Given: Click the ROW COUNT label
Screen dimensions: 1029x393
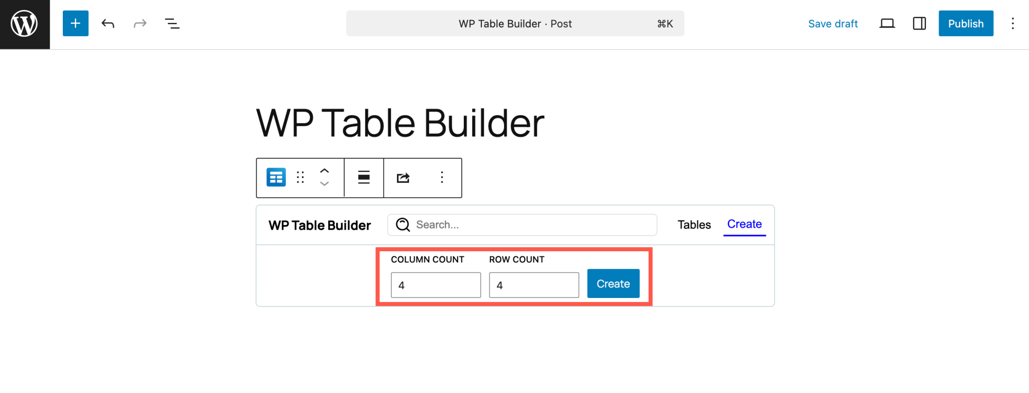Looking at the screenshot, I should click(517, 259).
